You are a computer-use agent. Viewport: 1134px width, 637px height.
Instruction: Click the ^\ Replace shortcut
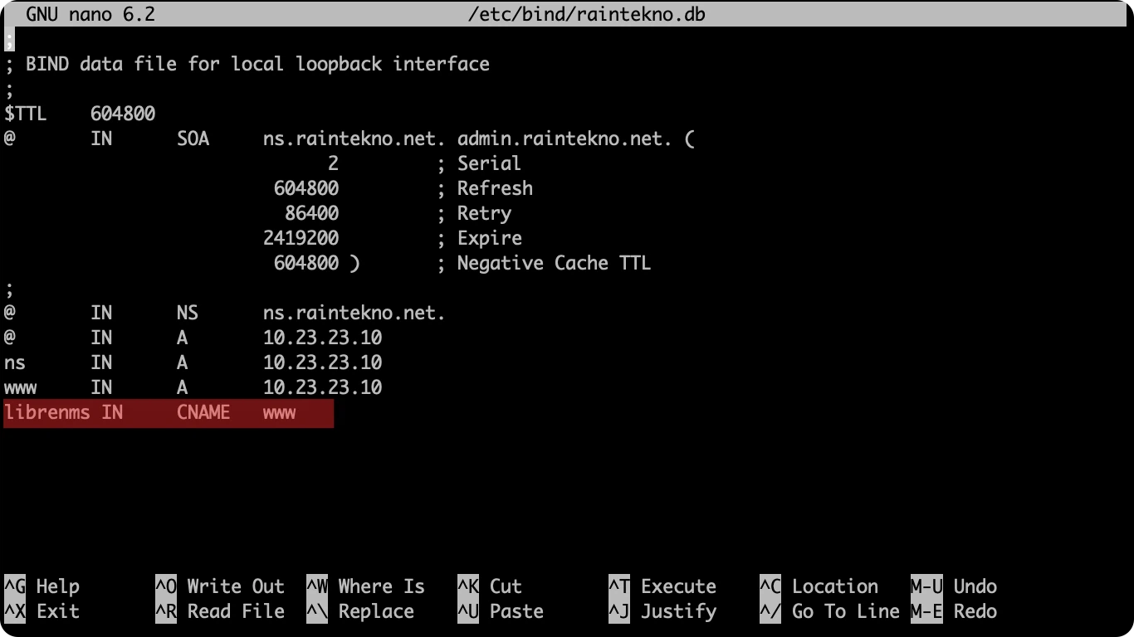coord(360,611)
